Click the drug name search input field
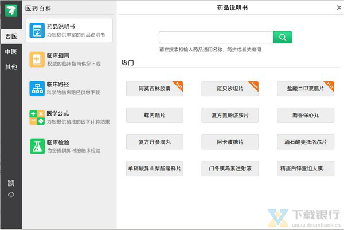The image size is (344, 230). [x=216, y=38]
